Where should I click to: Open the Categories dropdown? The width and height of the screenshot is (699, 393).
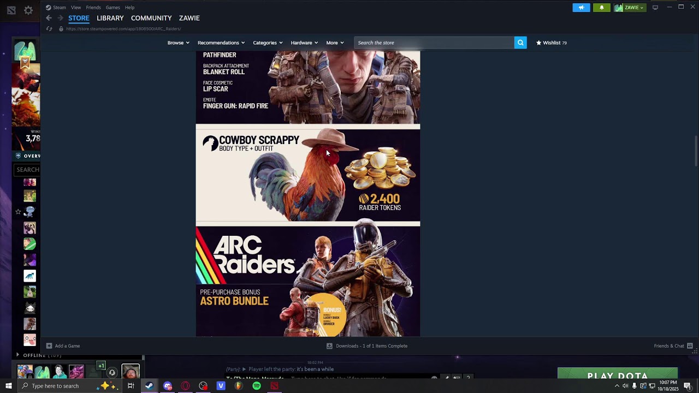268,43
